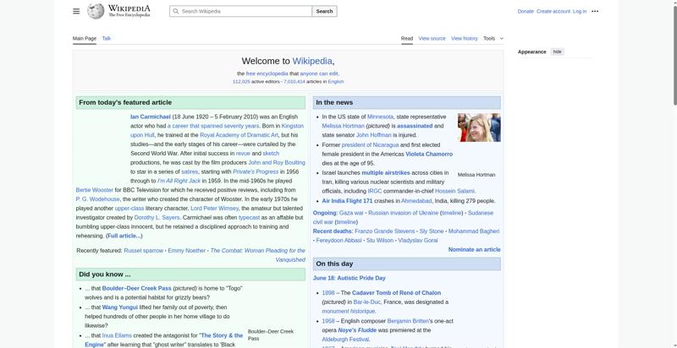The image size is (677, 348).
Task: Hide the Appearance panel
Action: 558,52
